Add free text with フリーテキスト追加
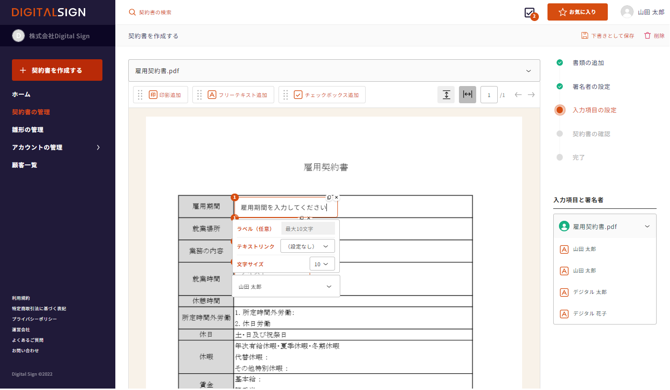 (238, 95)
